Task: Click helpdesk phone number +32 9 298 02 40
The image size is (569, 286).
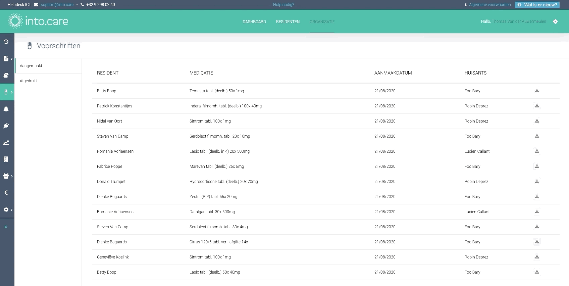Action: point(100,5)
